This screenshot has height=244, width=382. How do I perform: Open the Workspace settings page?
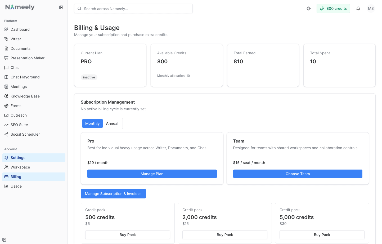20,167
